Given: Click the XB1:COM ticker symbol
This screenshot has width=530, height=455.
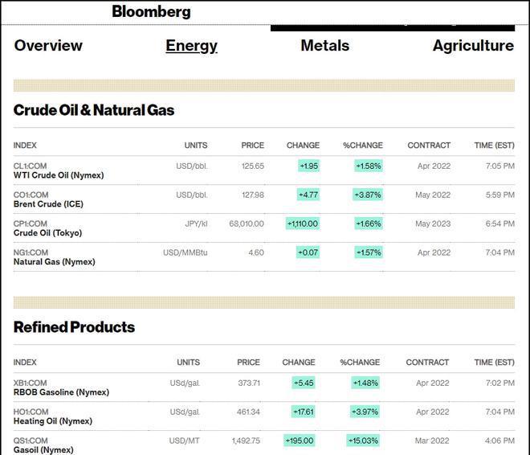Looking at the screenshot, I should pos(30,383).
